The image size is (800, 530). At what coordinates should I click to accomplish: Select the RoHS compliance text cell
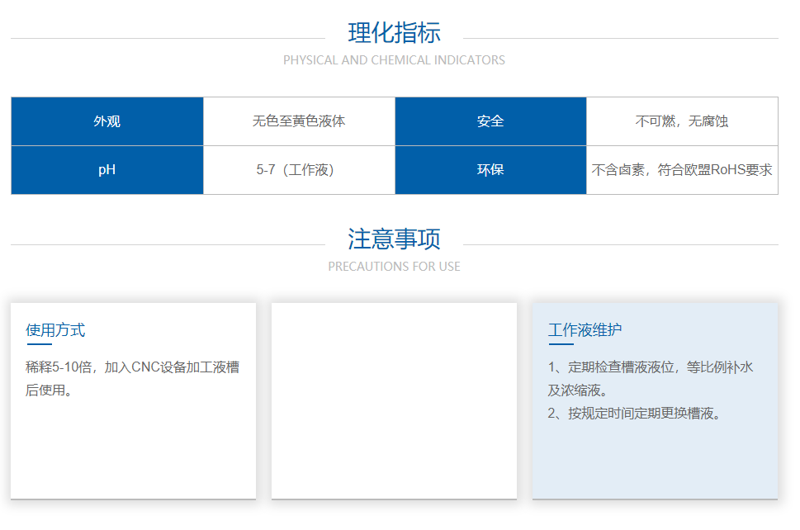point(682,170)
